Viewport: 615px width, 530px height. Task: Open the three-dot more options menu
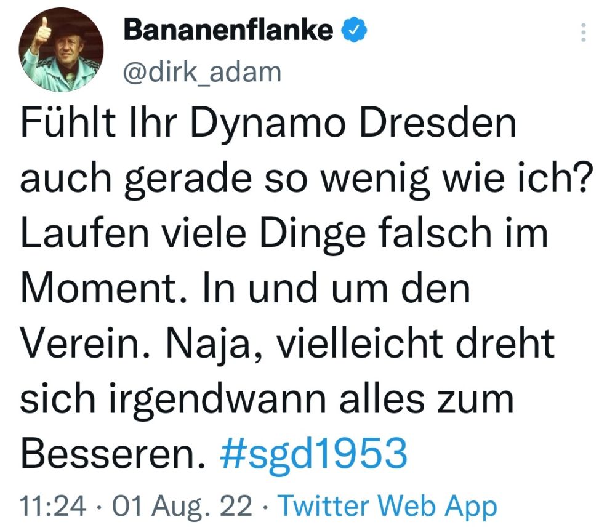583,33
